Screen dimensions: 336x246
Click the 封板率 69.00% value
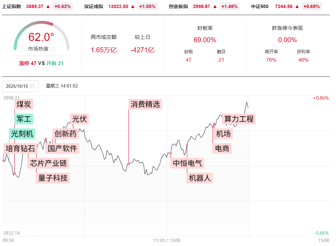coord(205,40)
